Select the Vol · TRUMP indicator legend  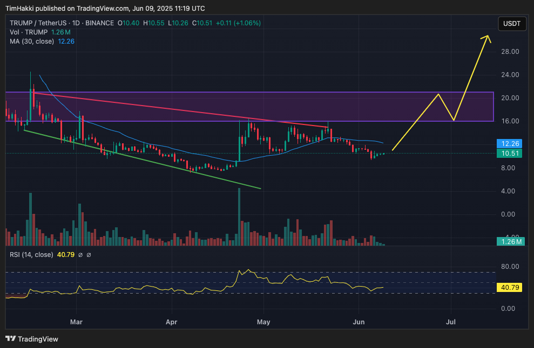(x=29, y=32)
